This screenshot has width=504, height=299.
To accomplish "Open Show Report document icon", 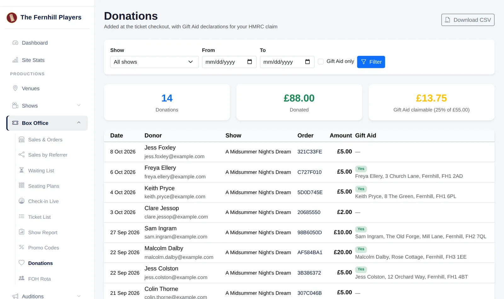I will click(x=21, y=232).
